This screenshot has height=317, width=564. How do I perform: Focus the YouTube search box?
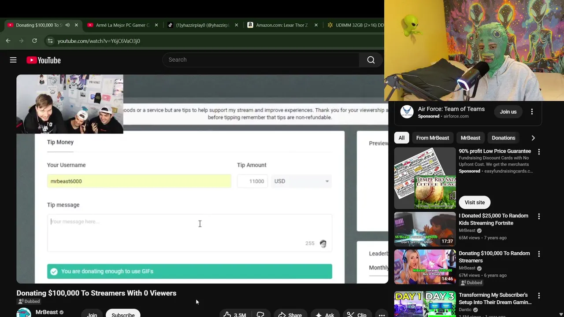click(261, 60)
